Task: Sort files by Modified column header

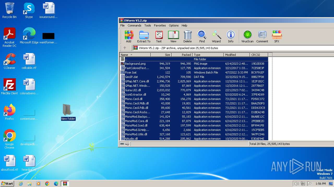Action: click(237, 55)
